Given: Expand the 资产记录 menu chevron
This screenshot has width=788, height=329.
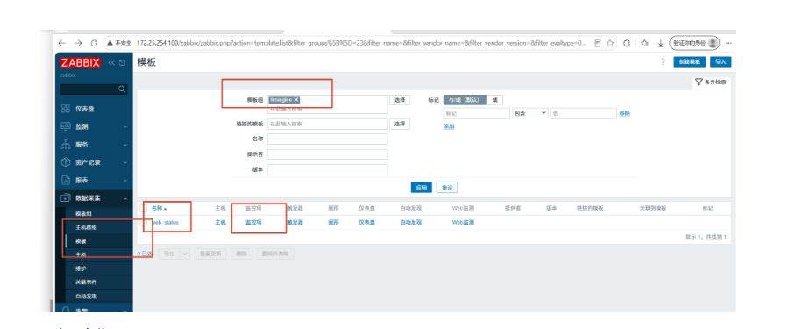Looking at the screenshot, I should [x=125, y=162].
